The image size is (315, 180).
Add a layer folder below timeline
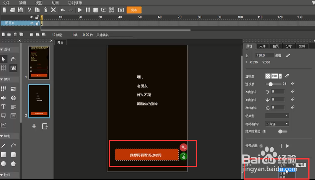[x=9, y=34]
